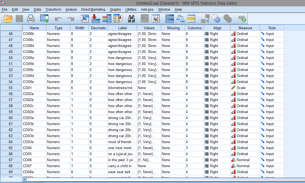The height and width of the screenshot is (183, 305).
Task: Open the Add-ons menu
Action: click(147, 10)
